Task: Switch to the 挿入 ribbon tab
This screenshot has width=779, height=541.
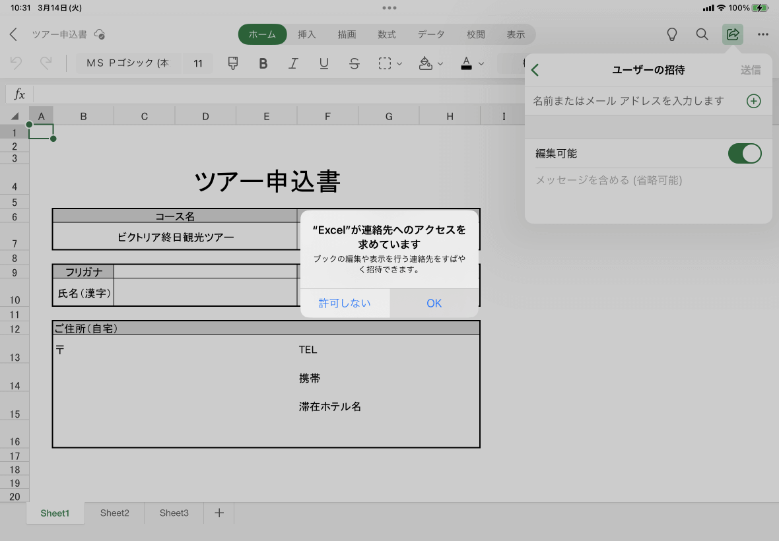Action: click(x=306, y=34)
